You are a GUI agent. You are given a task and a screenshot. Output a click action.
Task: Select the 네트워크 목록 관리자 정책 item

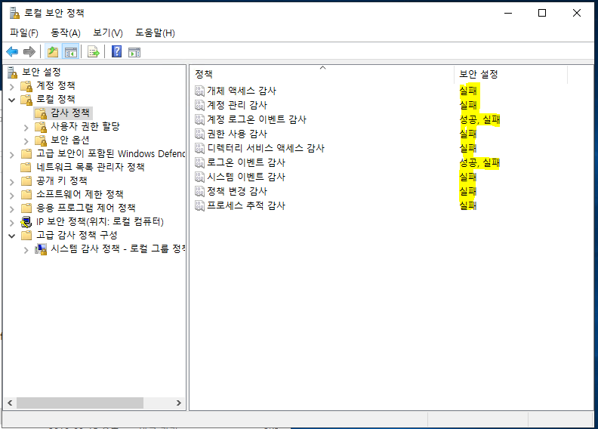pos(91,167)
